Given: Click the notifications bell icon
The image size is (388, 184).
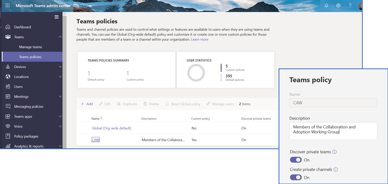Looking at the screenshot, I should point(326,6).
